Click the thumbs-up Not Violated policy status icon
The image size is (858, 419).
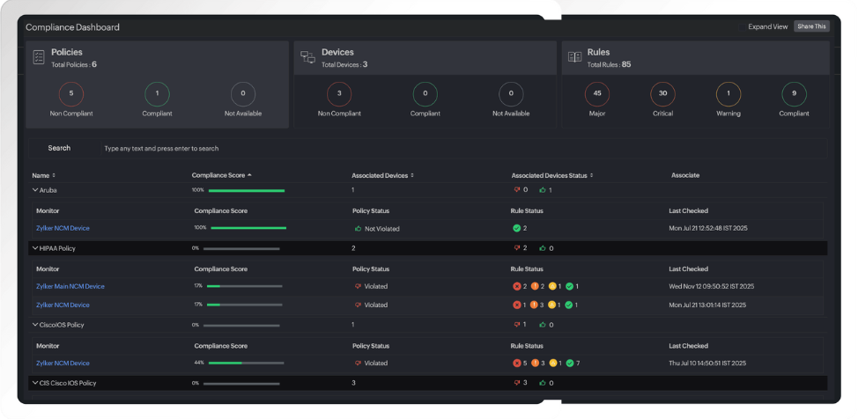point(358,229)
